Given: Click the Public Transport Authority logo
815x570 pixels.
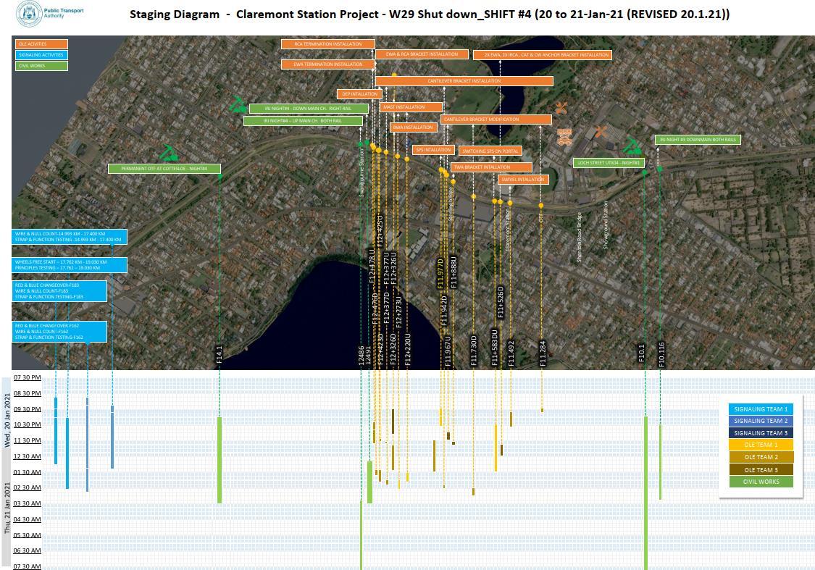Looking at the screenshot, I should (50, 14).
